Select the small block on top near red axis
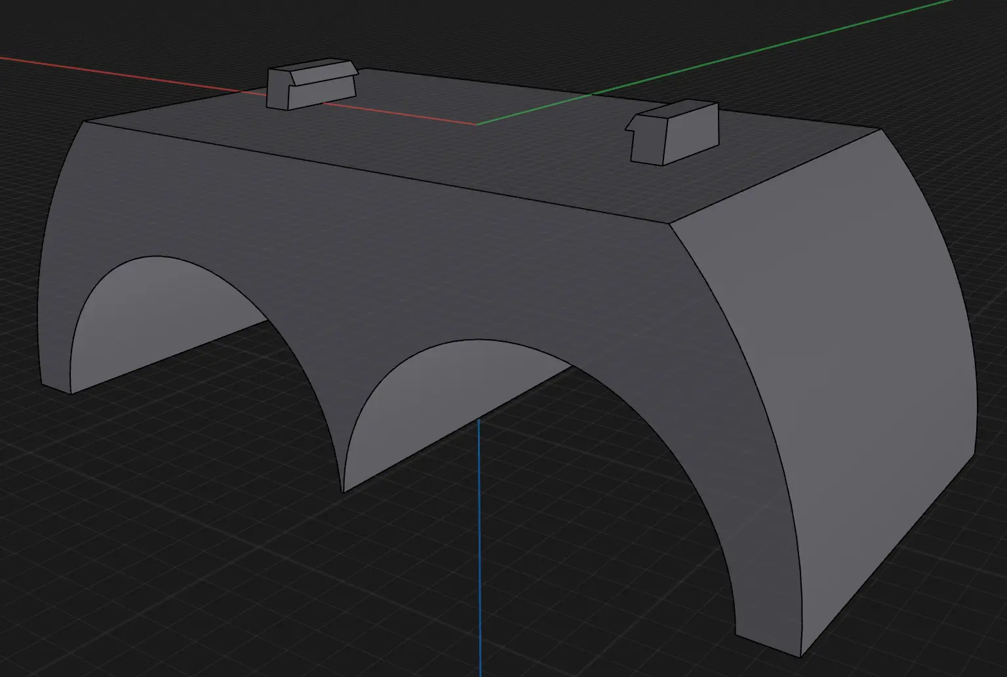The height and width of the screenshot is (677, 1007). click(311, 85)
